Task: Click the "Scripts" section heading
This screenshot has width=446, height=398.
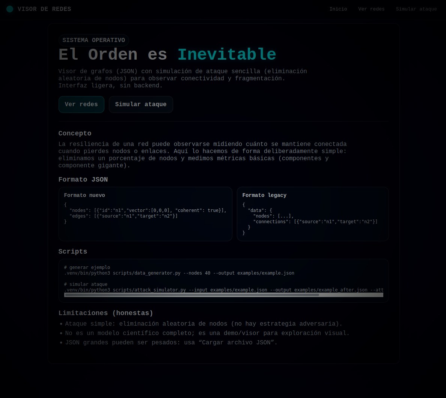Action: pyautogui.click(x=73, y=252)
